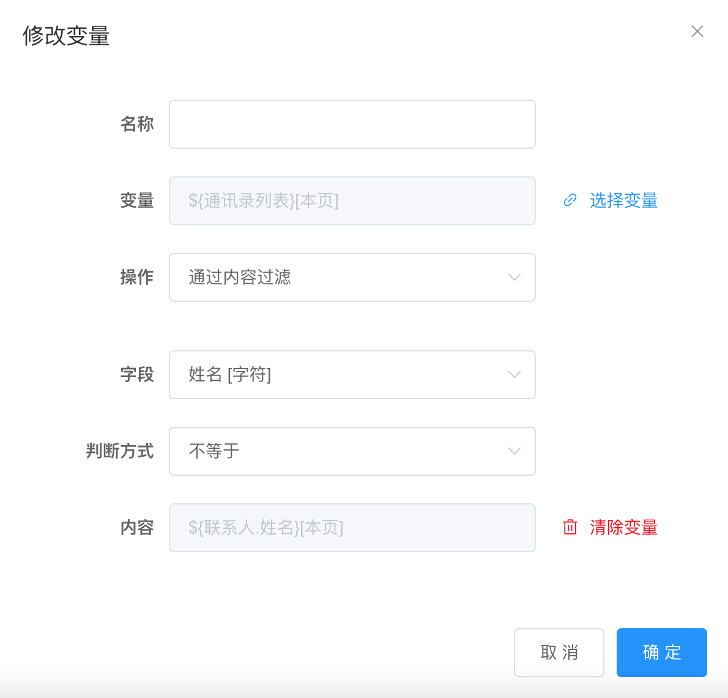Confirm changes with the 确定 button
The width and height of the screenshot is (728, 698).
point(661,653)
